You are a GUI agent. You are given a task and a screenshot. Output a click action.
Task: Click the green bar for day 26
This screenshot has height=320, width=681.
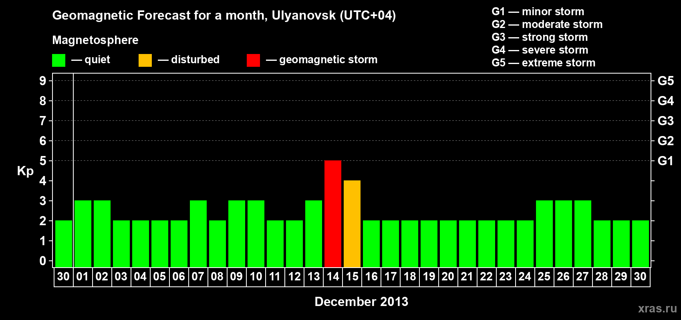tap(564, 234)
